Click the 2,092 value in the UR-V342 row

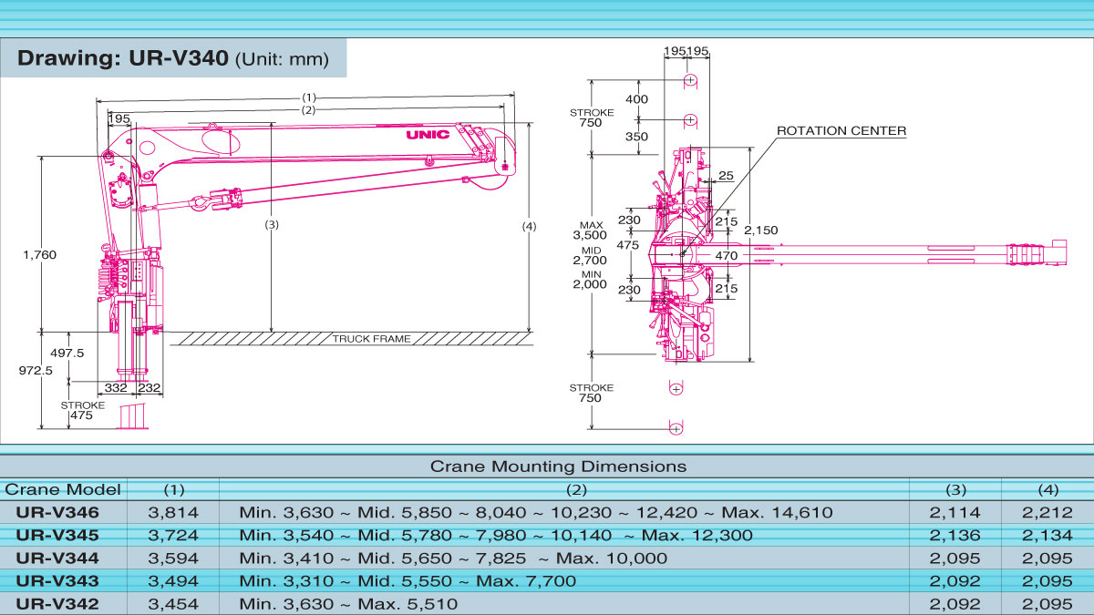pos(956,604)
